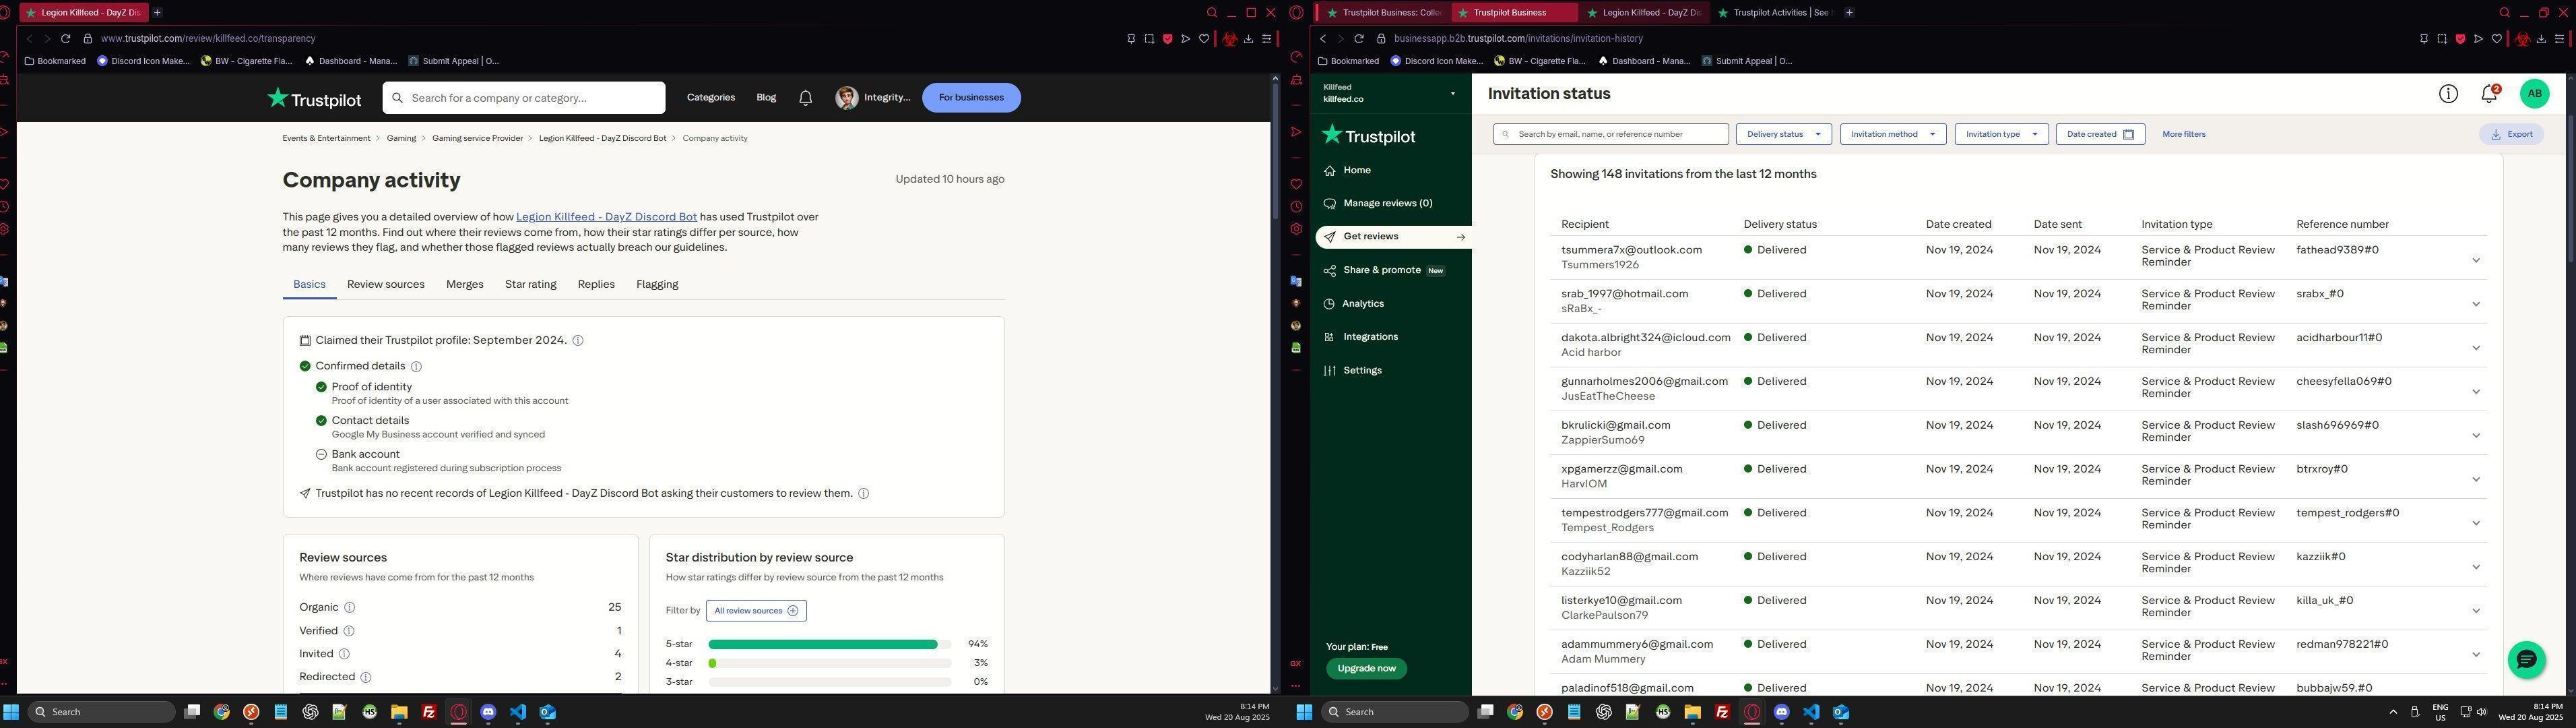Open the Invitation method filter dropdown
This screenshot has height=728, width=2576.
tap(1893, 134)
